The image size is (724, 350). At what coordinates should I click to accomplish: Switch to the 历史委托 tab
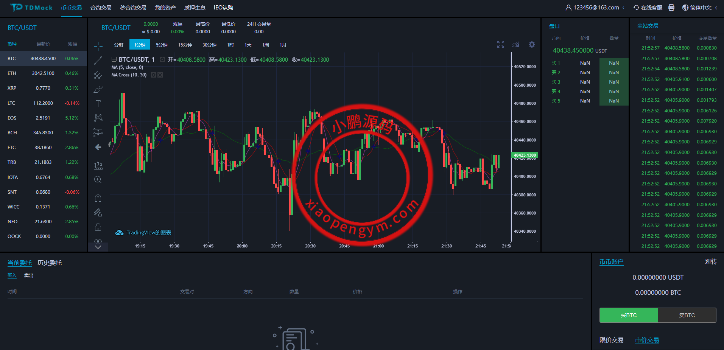pyautogui.click(x=49, y=263)
